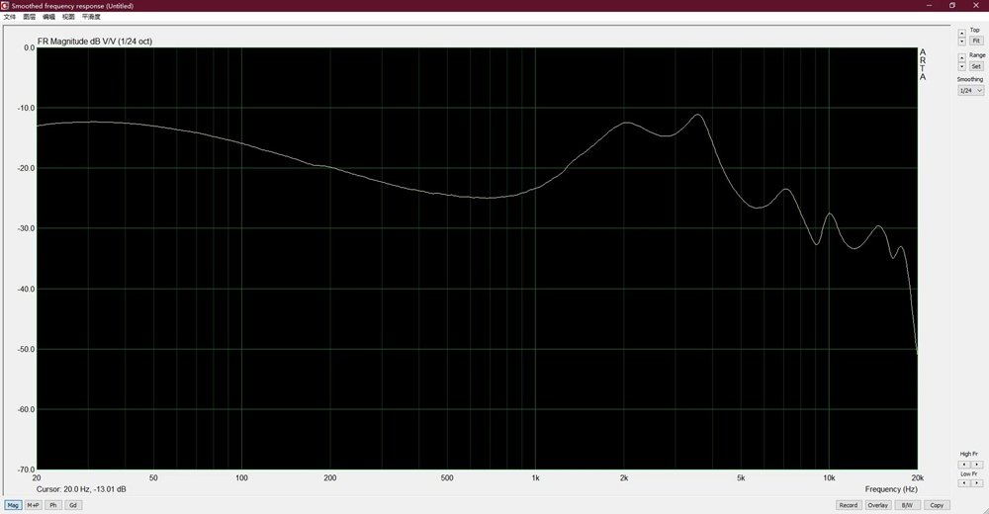989x514 pixels.
Task: Click the Fit button
Action: 976,41
